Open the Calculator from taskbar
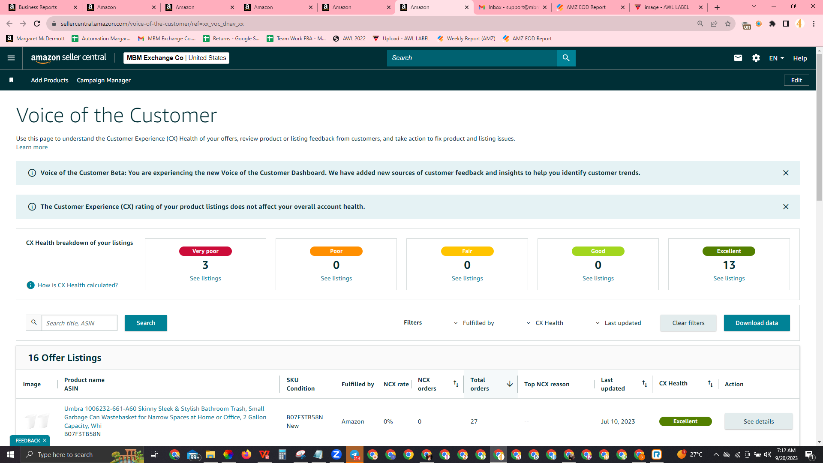 (282, 454)
